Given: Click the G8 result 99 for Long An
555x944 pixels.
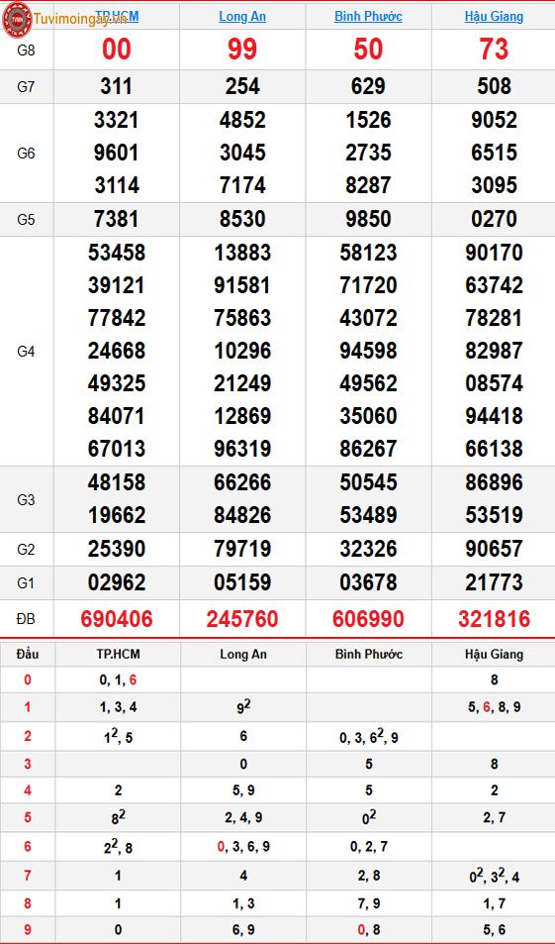Looking at the screenshot, I should pos(242,50).
